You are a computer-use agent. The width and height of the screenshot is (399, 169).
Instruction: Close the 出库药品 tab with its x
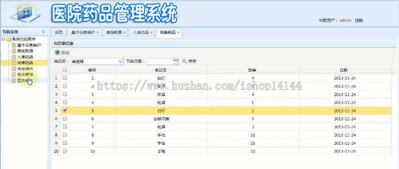click(178, 32)
